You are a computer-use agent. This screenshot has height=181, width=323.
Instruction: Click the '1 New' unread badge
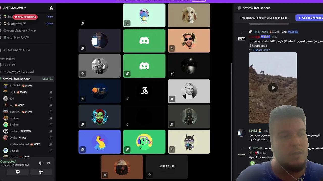49,17
